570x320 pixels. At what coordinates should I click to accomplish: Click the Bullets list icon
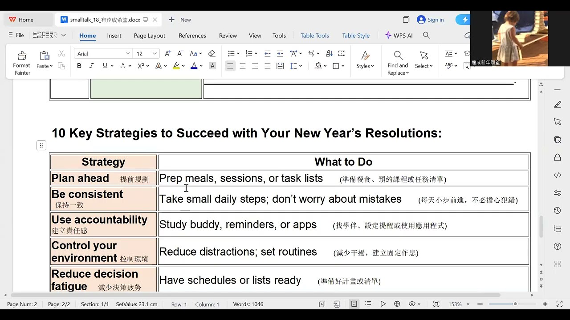231,53
